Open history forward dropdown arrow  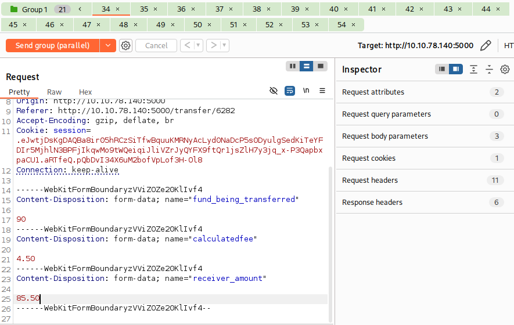224,45
